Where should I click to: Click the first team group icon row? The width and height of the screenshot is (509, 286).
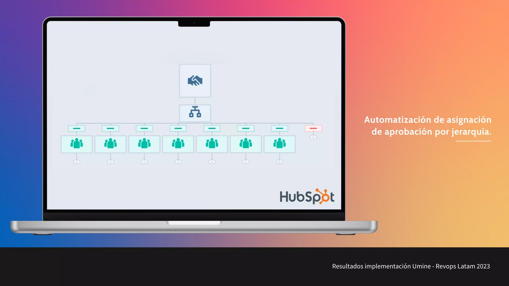[77, 144]
